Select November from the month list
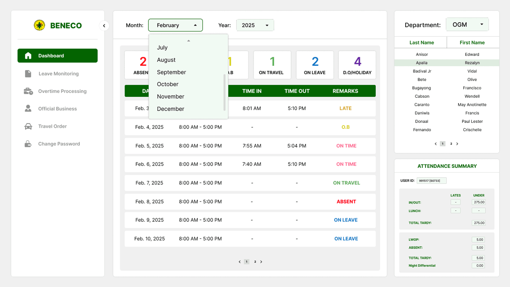This screenshot has width=510, height=287. click(x=171, y=96)
